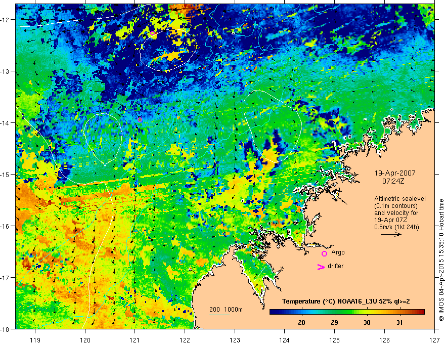Click the Argo float marker near -12.3 latitude

[152, 33]
